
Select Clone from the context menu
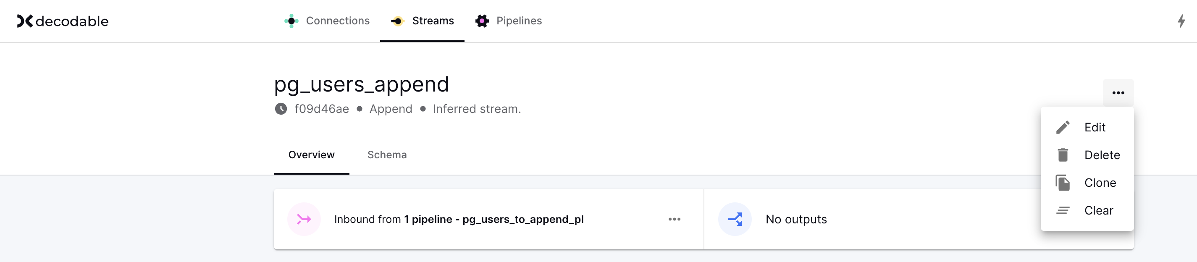click(1100, 182)
